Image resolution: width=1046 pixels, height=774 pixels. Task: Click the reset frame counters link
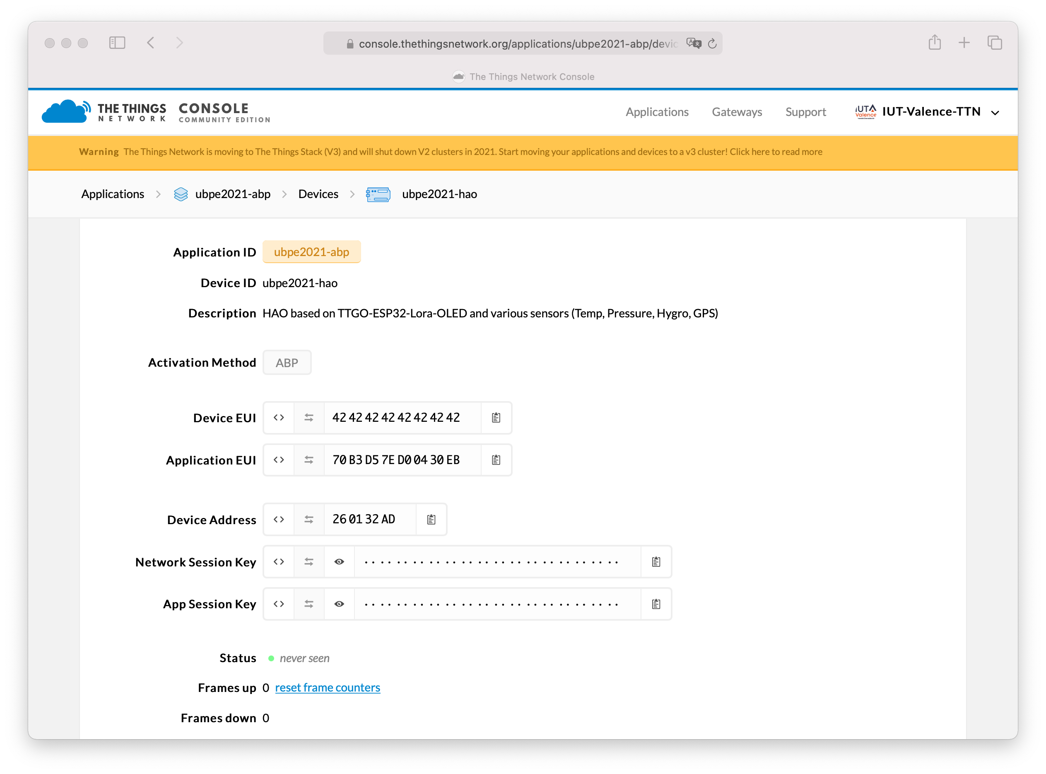pos(328,687)
